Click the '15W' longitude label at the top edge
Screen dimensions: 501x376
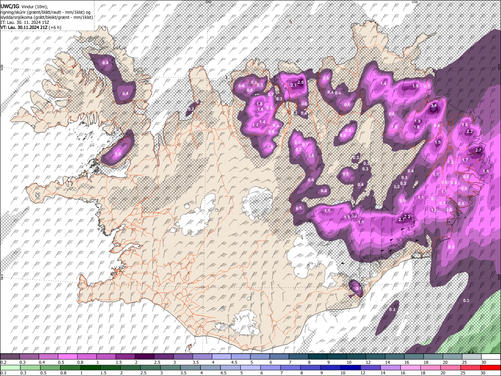pos(414,2)
